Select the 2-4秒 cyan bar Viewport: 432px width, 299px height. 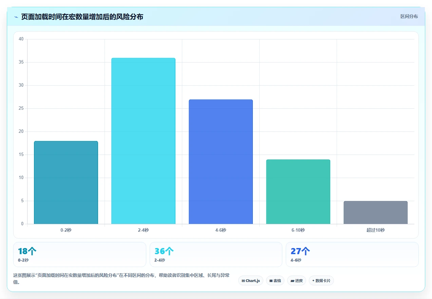(143, 141)
